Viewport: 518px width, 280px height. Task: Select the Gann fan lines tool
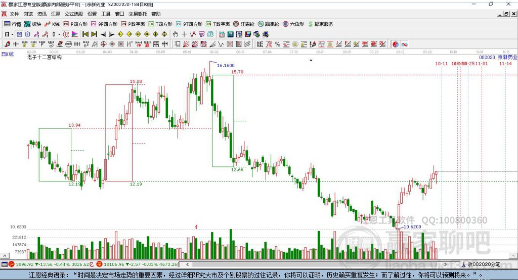pyautogui.click(x=186, y=44)
